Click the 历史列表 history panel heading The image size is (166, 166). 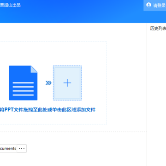pos(158,29)
